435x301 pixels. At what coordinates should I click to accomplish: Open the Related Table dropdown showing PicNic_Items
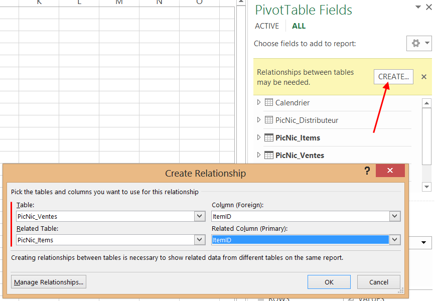pos(200,240)
